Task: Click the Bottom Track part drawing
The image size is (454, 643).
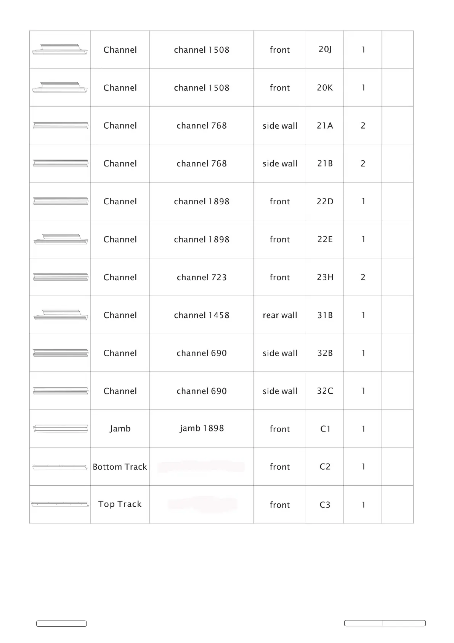Action: [60, 467]
